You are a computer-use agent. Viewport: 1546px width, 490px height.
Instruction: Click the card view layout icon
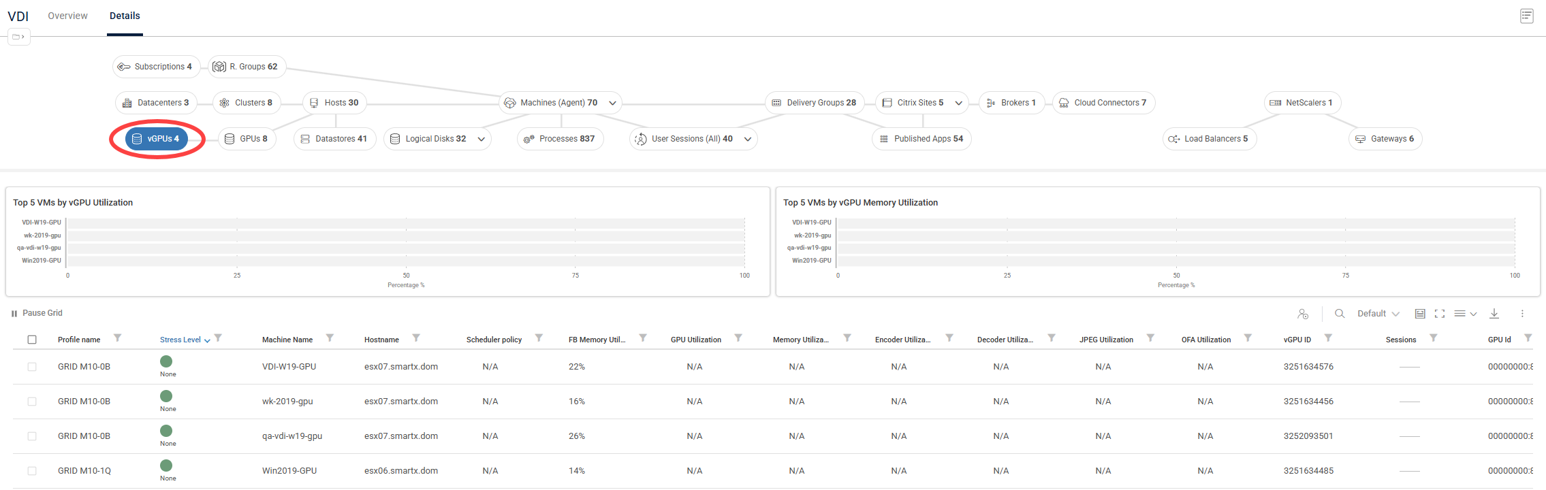pos(1420,314)
